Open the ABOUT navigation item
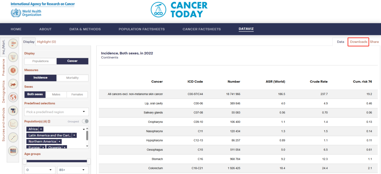This screenshot has height=174, width=381. click(x=46, y=29)
